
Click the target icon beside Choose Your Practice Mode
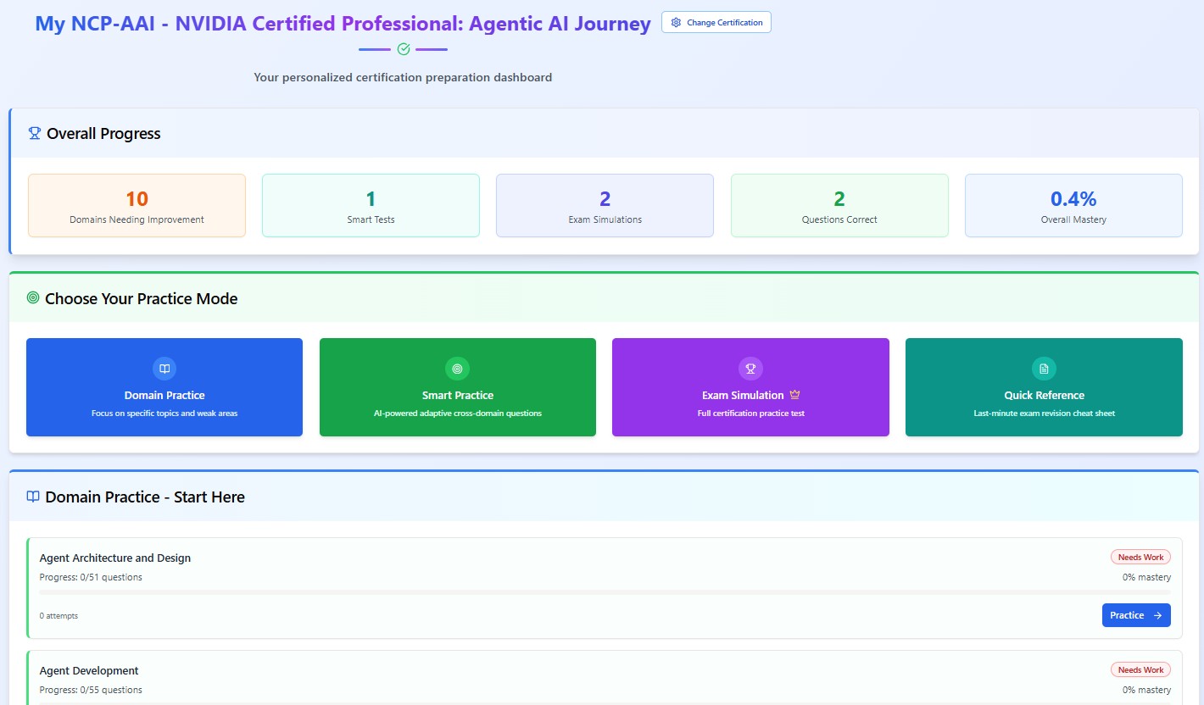(33, 297)
